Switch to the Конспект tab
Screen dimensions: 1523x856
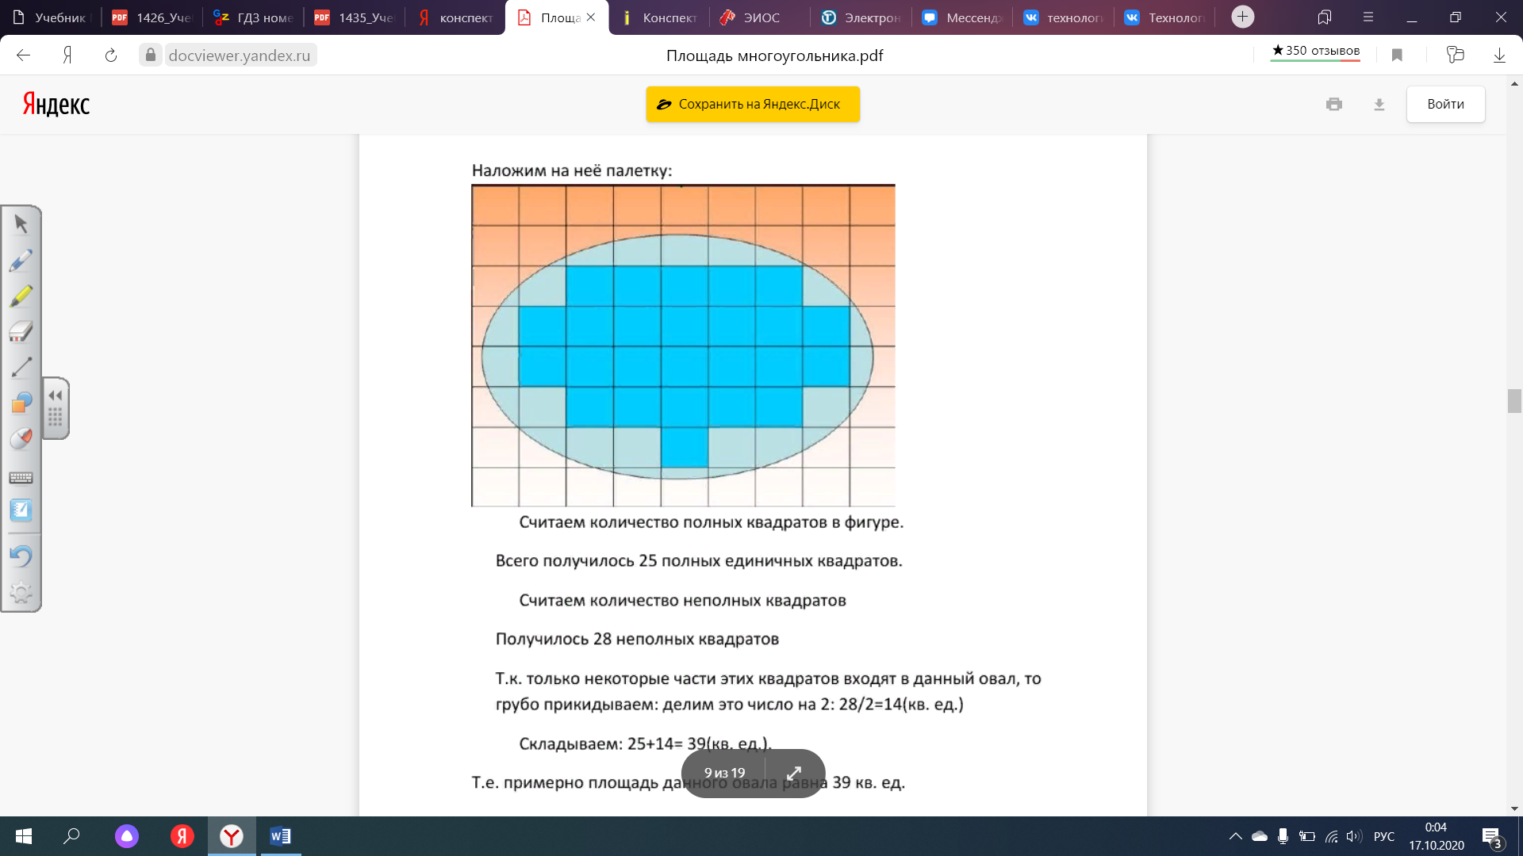(658, 17)
